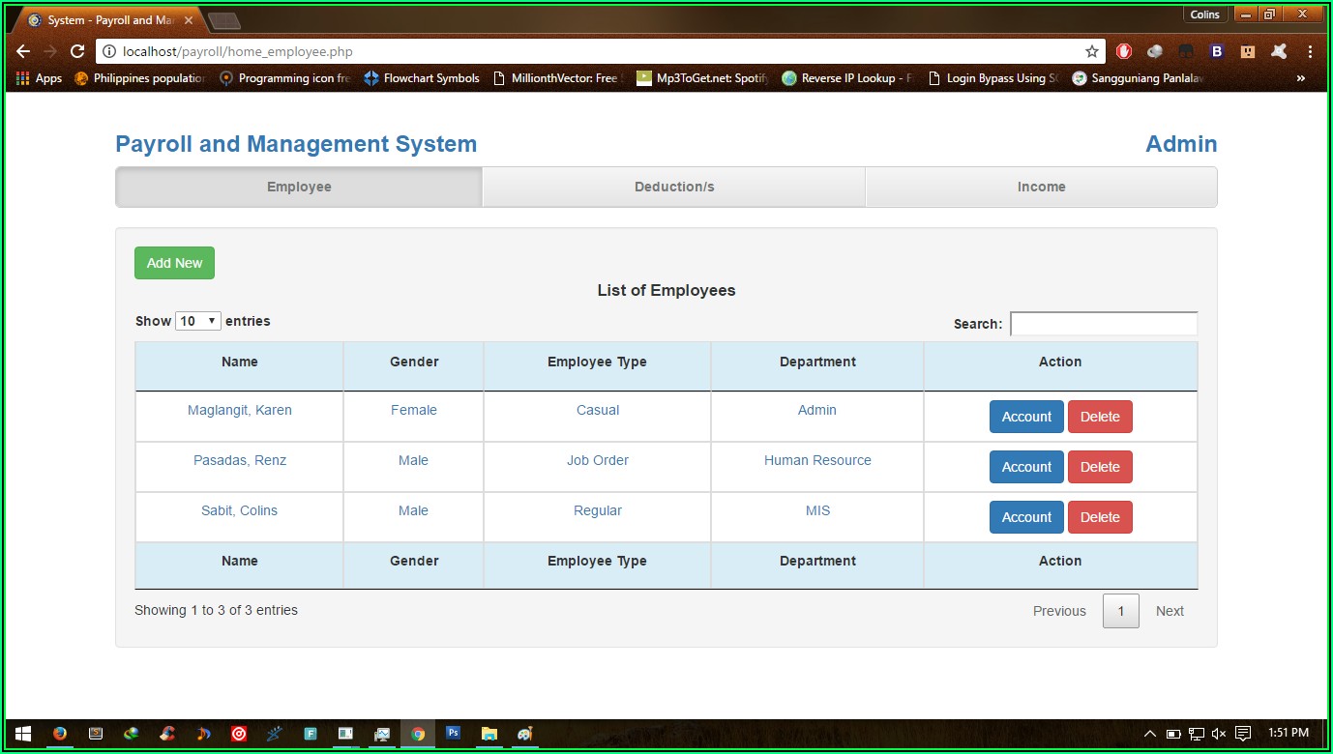
Task: Go to the Next pagination page
Action: click(1170, 611)
